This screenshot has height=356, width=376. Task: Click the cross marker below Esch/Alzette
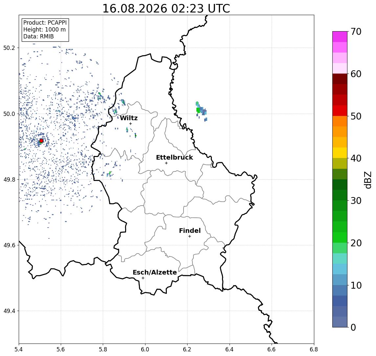pyautogui.click(x=143, y=278)
